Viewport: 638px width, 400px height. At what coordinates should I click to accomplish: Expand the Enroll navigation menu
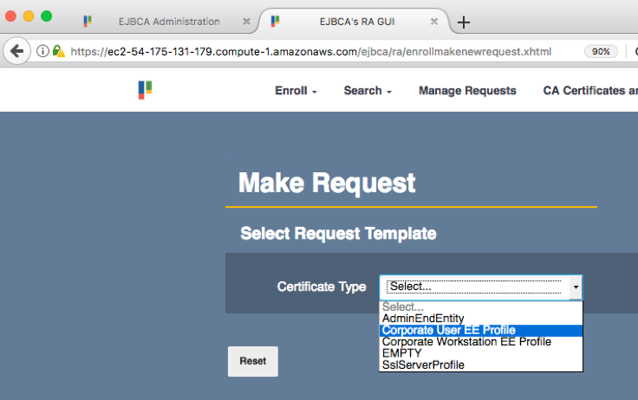296,91
